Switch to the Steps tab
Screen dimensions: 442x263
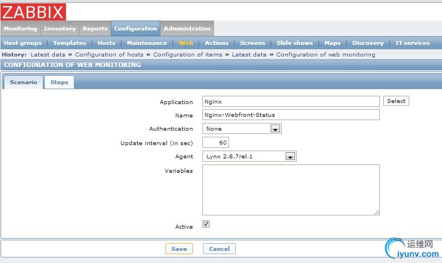coord(59,82)
